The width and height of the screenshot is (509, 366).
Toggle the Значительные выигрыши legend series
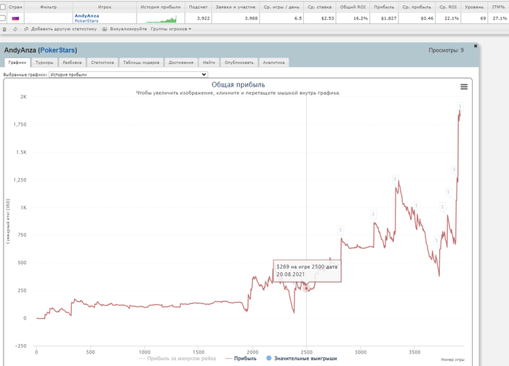click(x=302, y=359)
